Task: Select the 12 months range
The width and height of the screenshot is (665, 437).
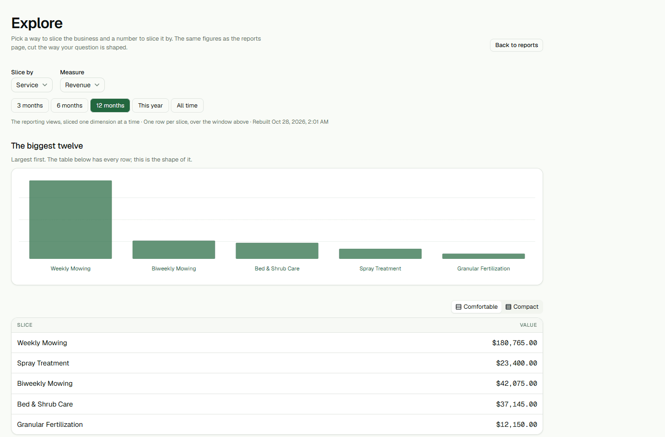Action: coord(110,105)
